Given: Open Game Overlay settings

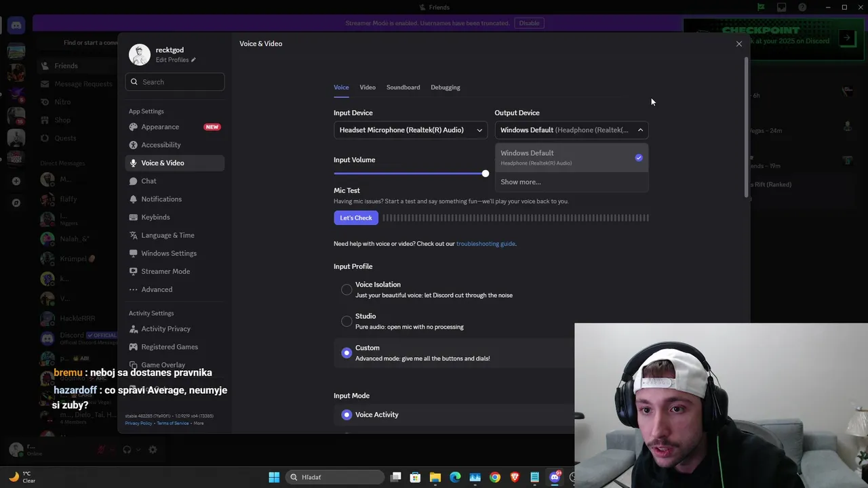Looking at the screenshot, I should pyautogui.click(x=174, y=365).
